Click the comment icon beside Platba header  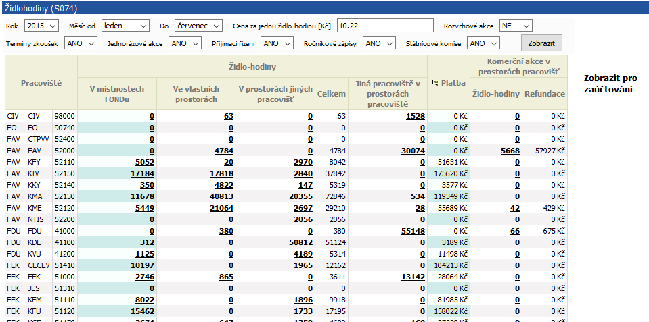435,83
